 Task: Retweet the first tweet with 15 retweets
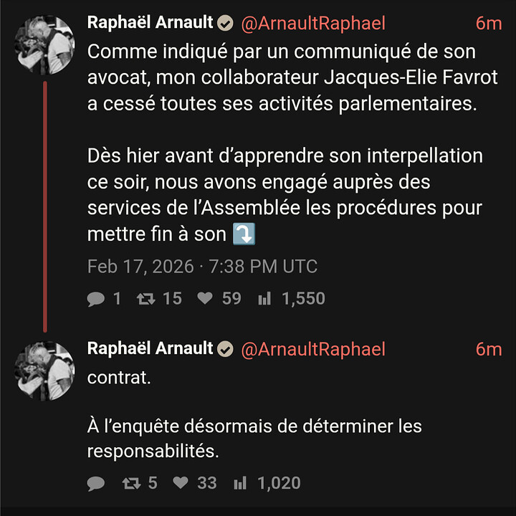click(x=145, y=299)
